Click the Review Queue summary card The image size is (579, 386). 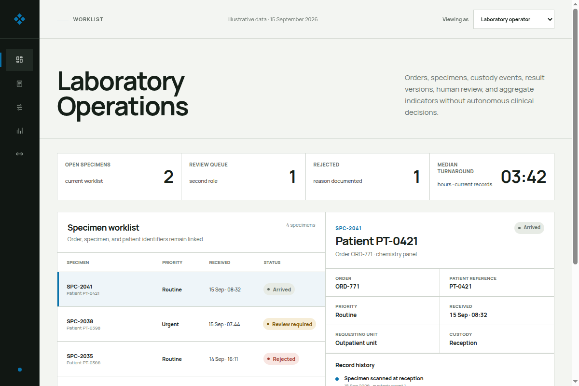243,177
